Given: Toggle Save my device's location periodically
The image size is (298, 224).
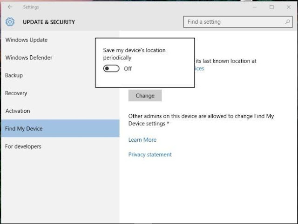Looking at the screenshot, I should (111, 68).
